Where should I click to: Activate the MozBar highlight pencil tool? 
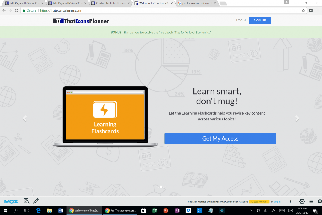pyautogui.click(x=36, y=201)
